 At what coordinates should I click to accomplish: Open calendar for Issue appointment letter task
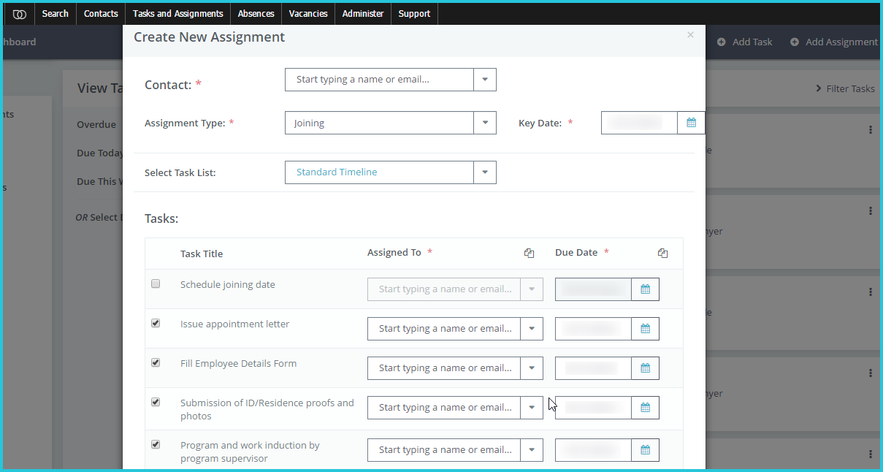645,329
